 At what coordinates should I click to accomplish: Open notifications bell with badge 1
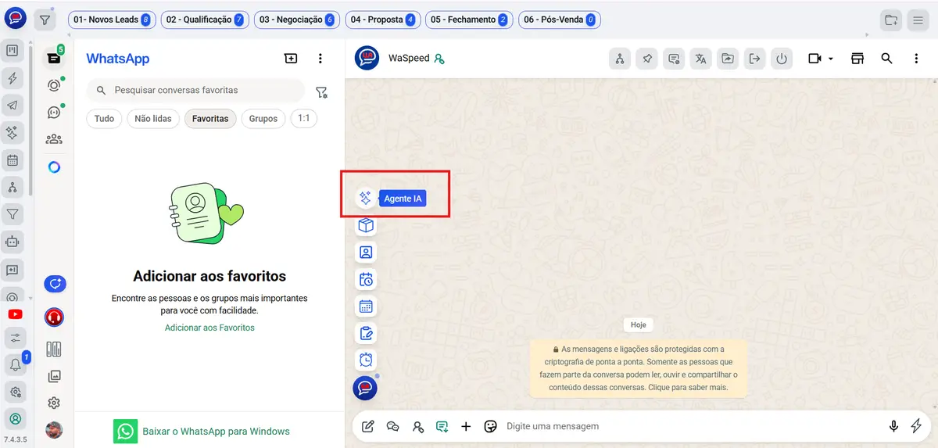click(14, 364)
